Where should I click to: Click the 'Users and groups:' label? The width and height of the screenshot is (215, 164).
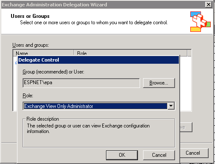(31, 45)
